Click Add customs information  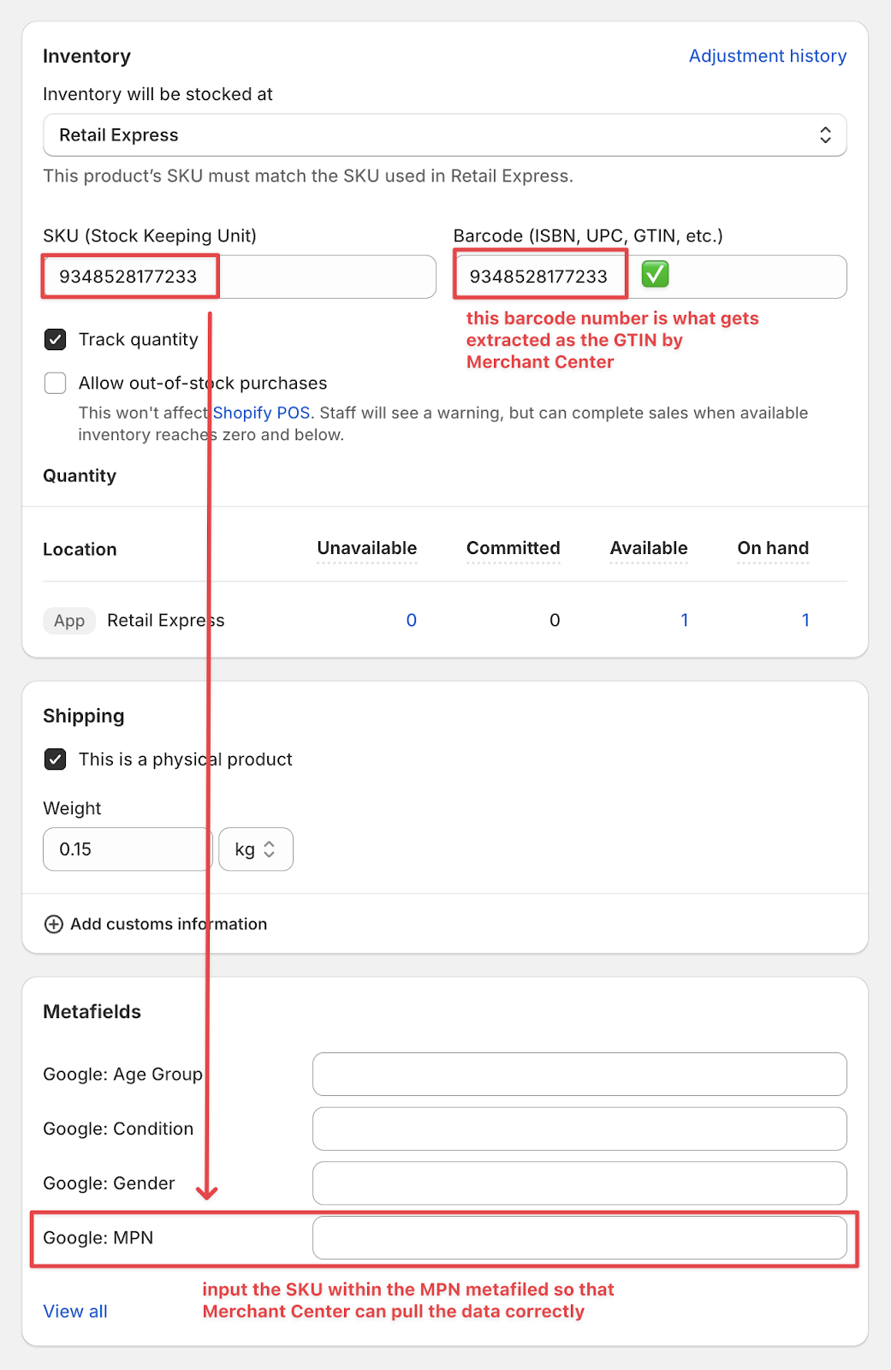point(169,924)
